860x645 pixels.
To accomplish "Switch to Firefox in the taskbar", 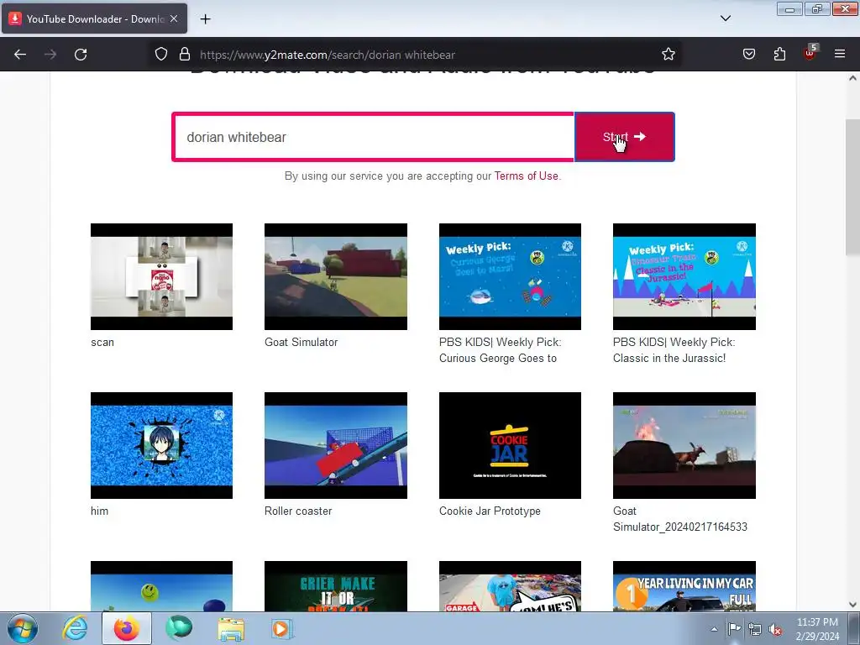I will point(127,628).
